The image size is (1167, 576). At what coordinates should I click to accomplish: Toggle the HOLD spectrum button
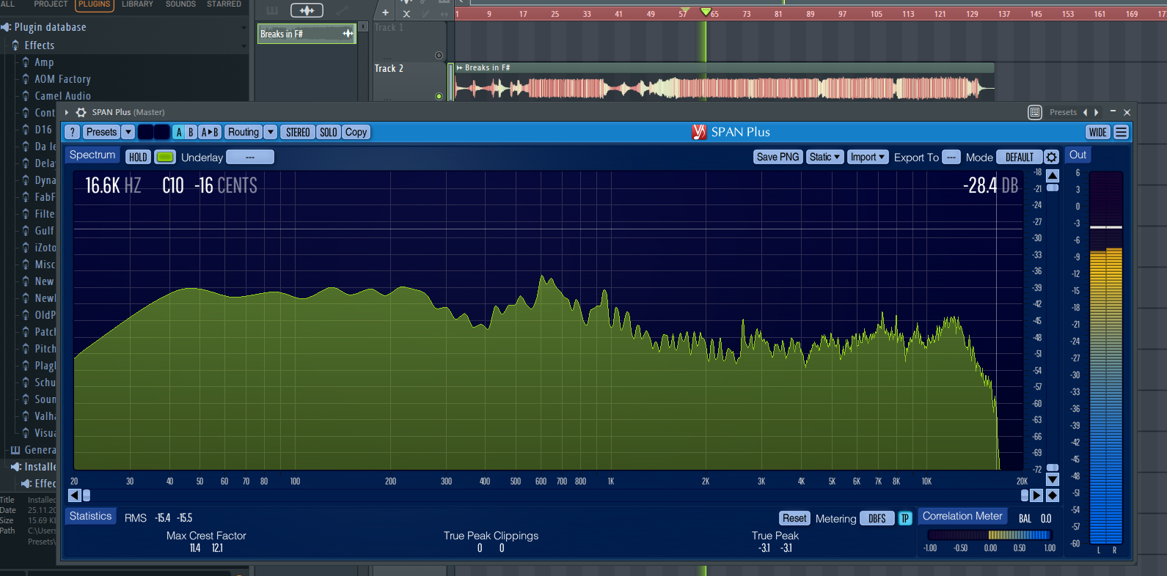click(x=138, y=157)
